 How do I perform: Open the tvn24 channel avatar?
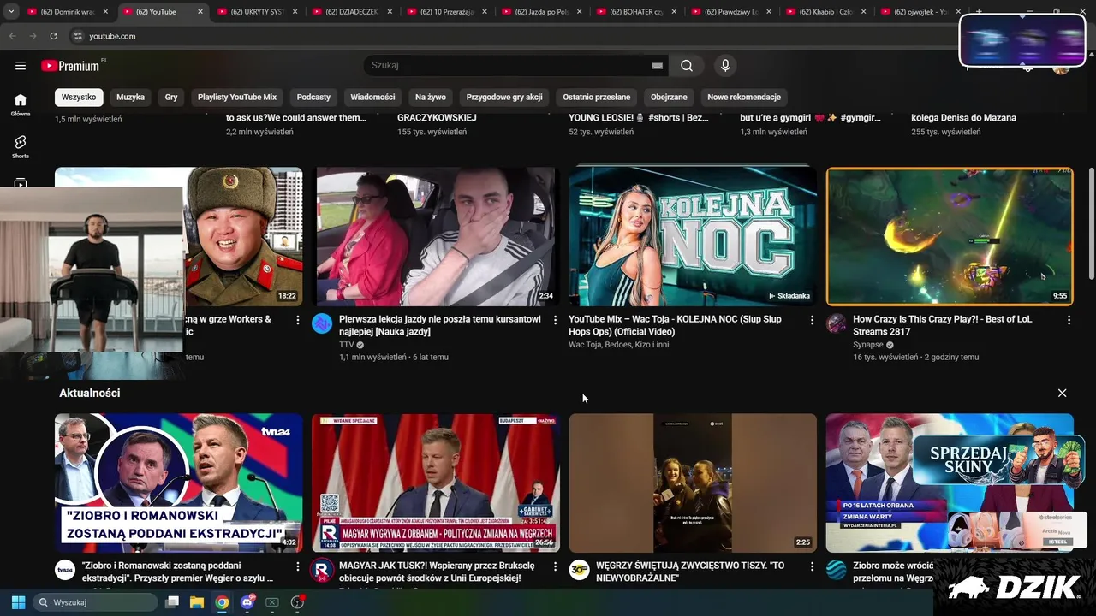65,570
